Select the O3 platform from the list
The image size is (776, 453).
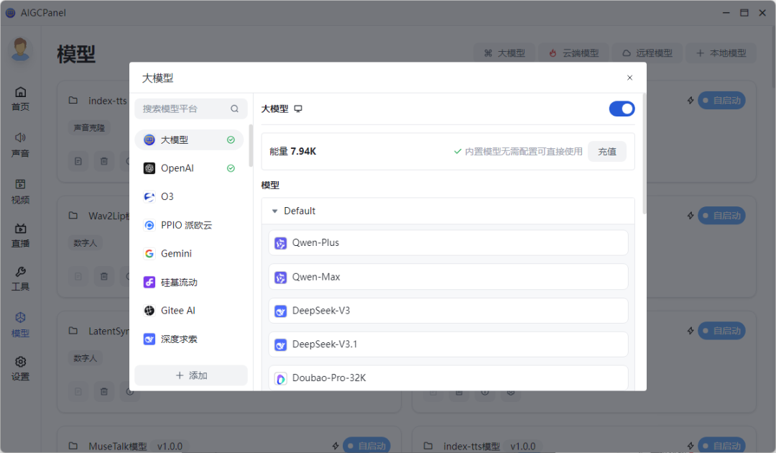point(167,196)
